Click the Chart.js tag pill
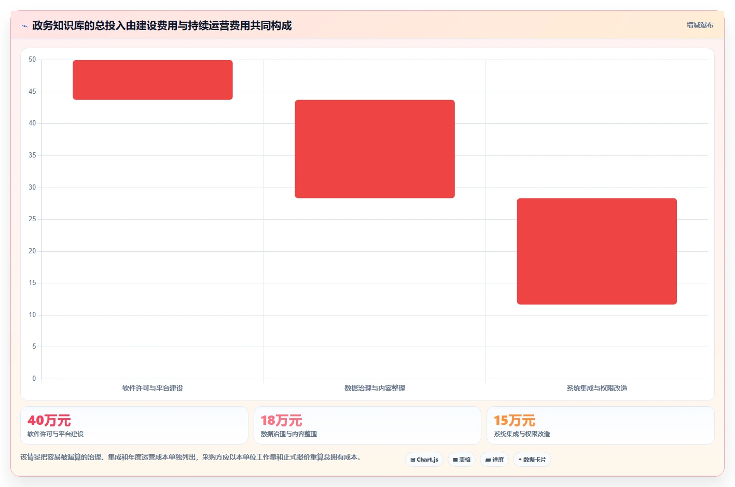The image size is (735, 487). pos(424,460)
